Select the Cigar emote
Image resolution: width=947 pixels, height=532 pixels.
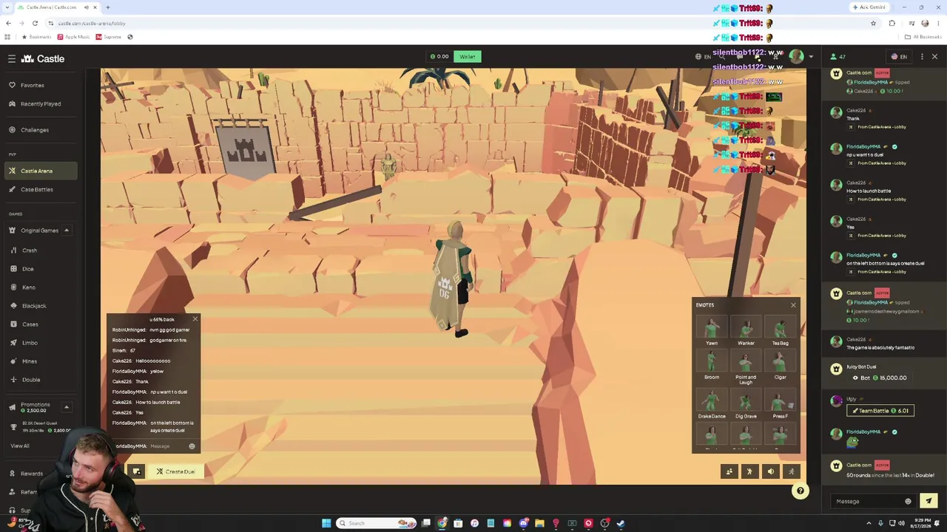[780, 365]
